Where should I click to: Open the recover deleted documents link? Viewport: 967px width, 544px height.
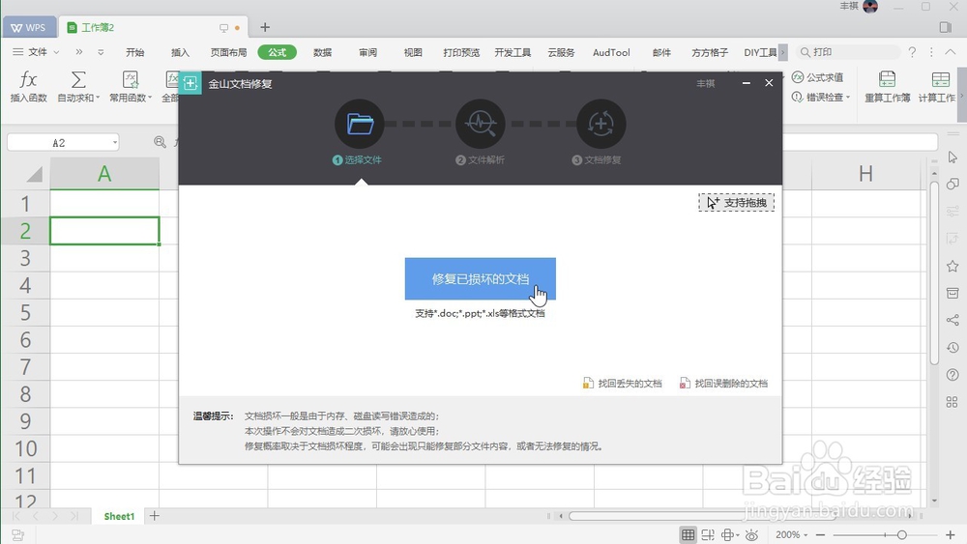click(723, 384)
